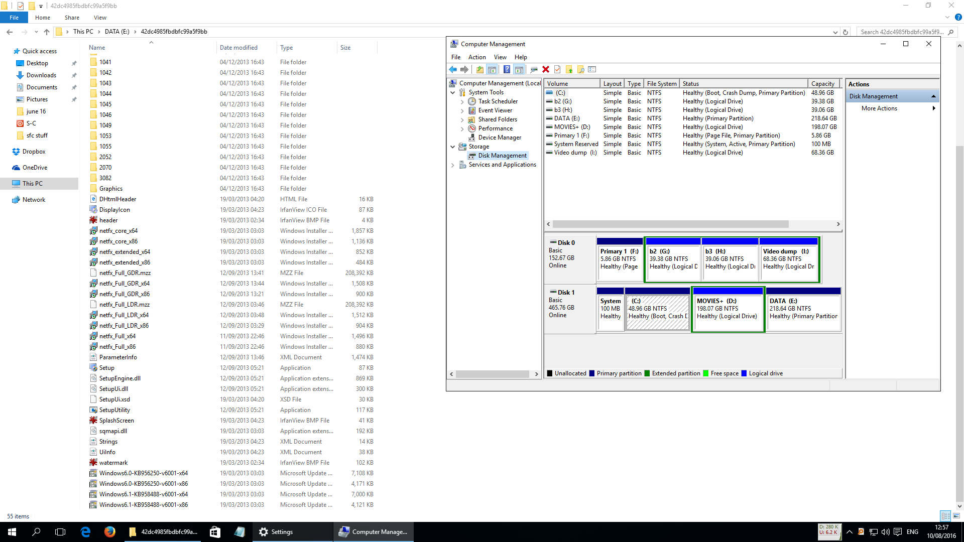Select Performance in console tree

click(495, 128)
